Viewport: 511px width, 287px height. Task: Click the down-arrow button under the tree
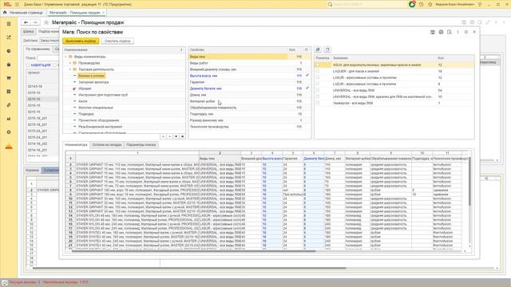(176, 136)
